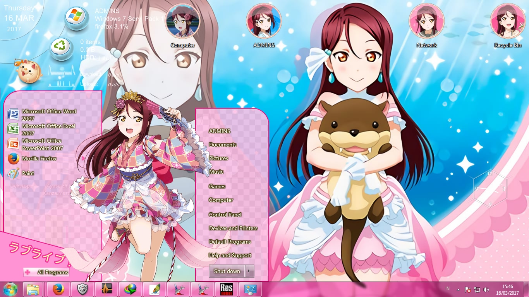Launch Mozilla Firefox from the Start menu list

click(x=32, y=159)
